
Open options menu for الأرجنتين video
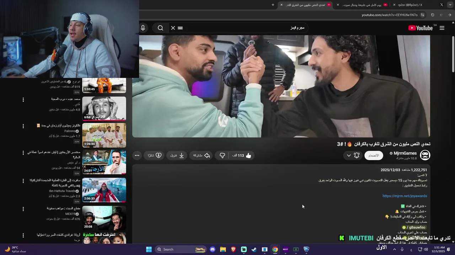(23, 153)
